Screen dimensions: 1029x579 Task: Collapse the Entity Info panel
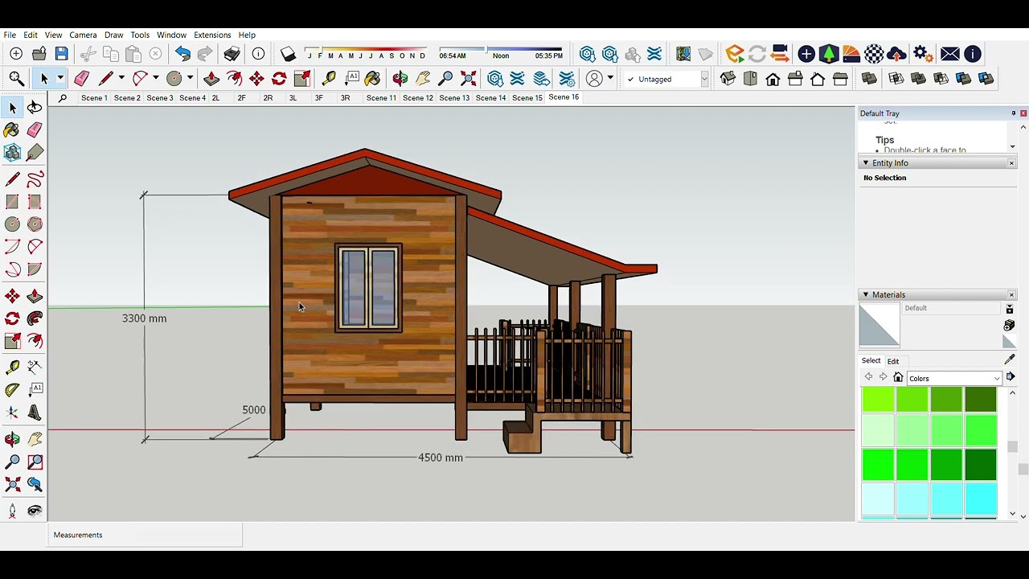pyautogui.click(x=866, y=163)
